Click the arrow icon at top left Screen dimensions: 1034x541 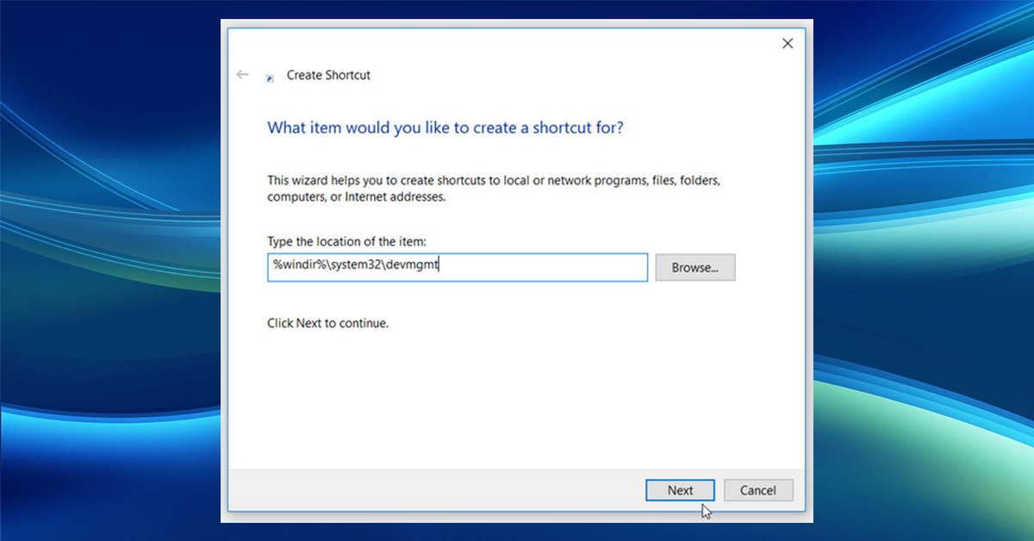point(242,74)
